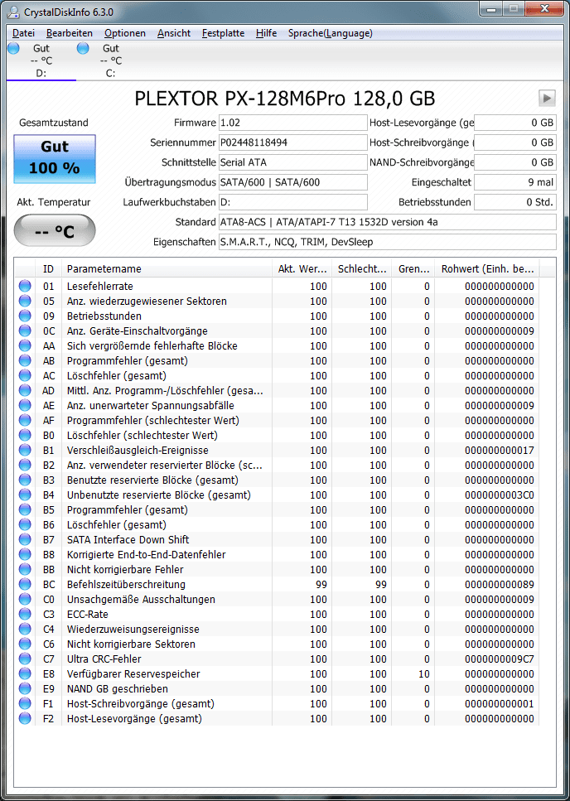
Task: Click the status icon for attribute F2
Action: 25,719
